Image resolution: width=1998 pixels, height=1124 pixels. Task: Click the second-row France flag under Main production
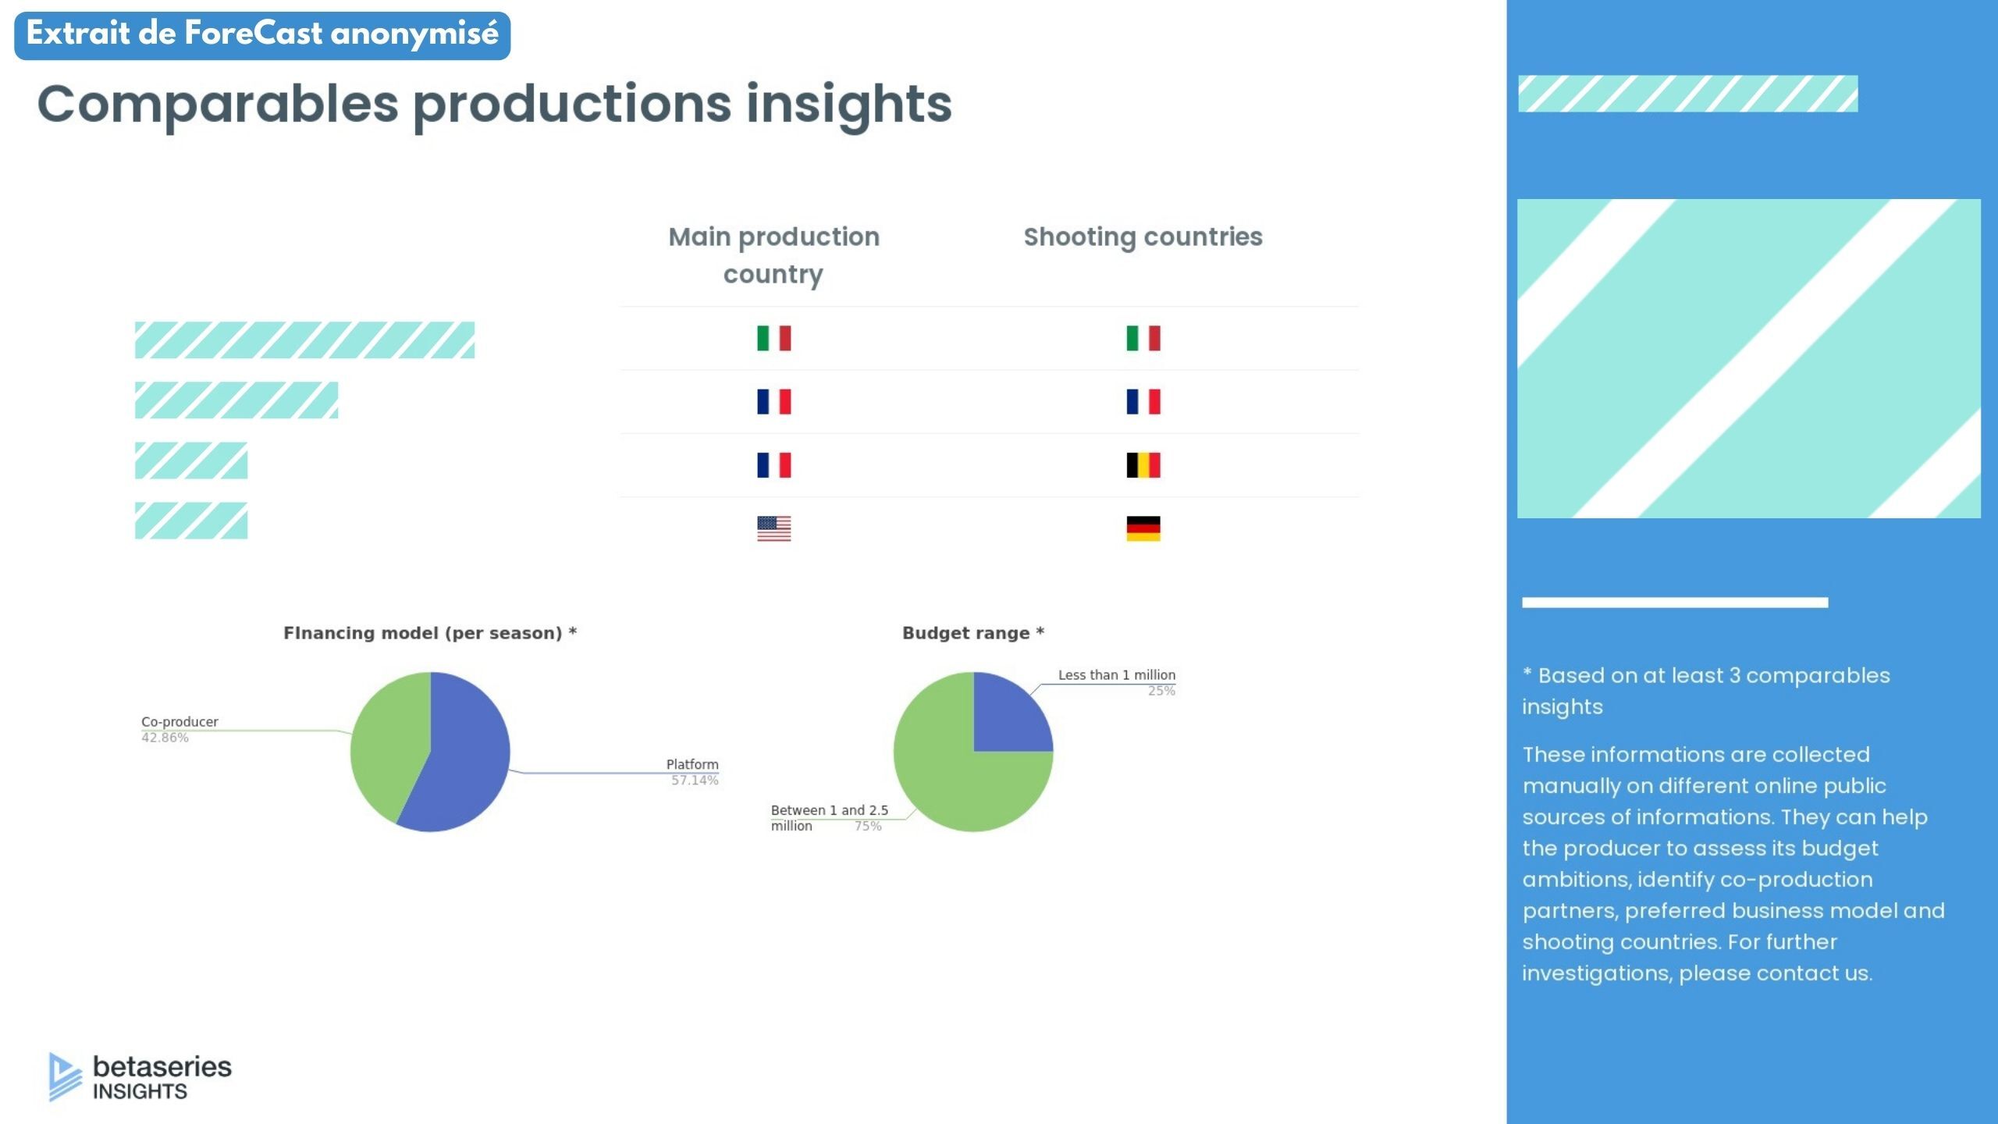pyautogui.click(x=773, y=401)
